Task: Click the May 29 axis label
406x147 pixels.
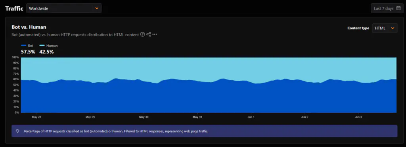Action: (90, 117)
